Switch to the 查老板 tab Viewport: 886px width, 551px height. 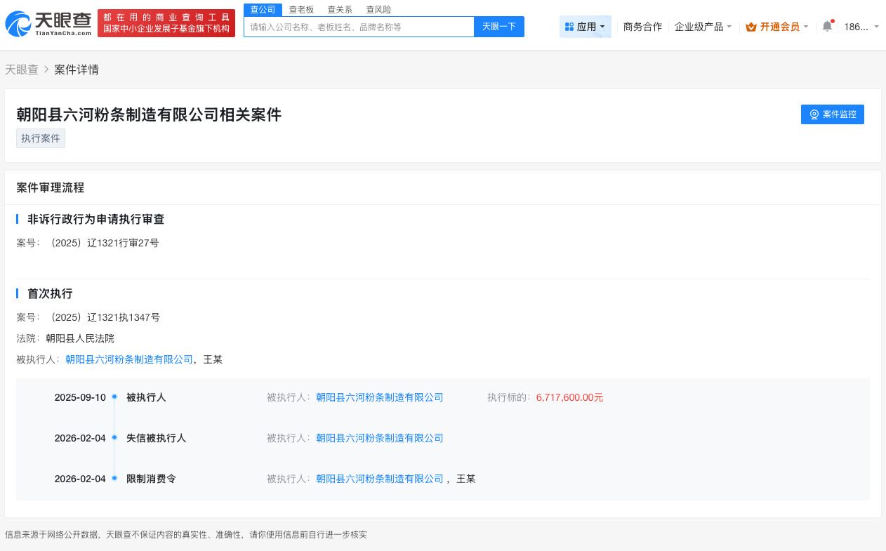coord(300,9)
